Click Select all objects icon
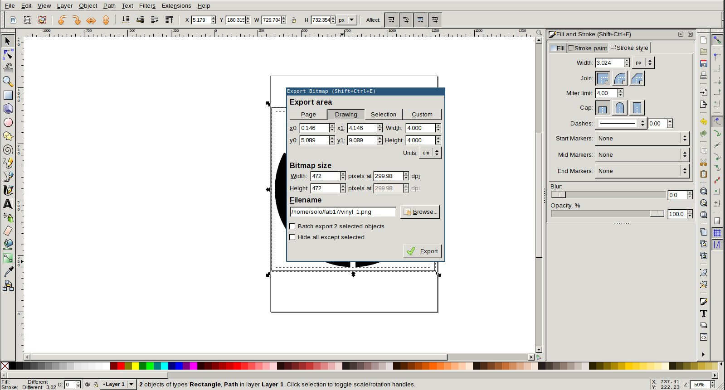 tap(13, 20)
